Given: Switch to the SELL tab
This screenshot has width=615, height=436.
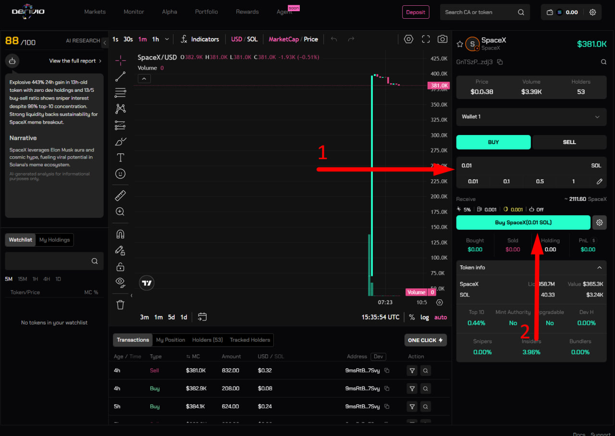Looking at the screenshot, I should click(569, 142).
